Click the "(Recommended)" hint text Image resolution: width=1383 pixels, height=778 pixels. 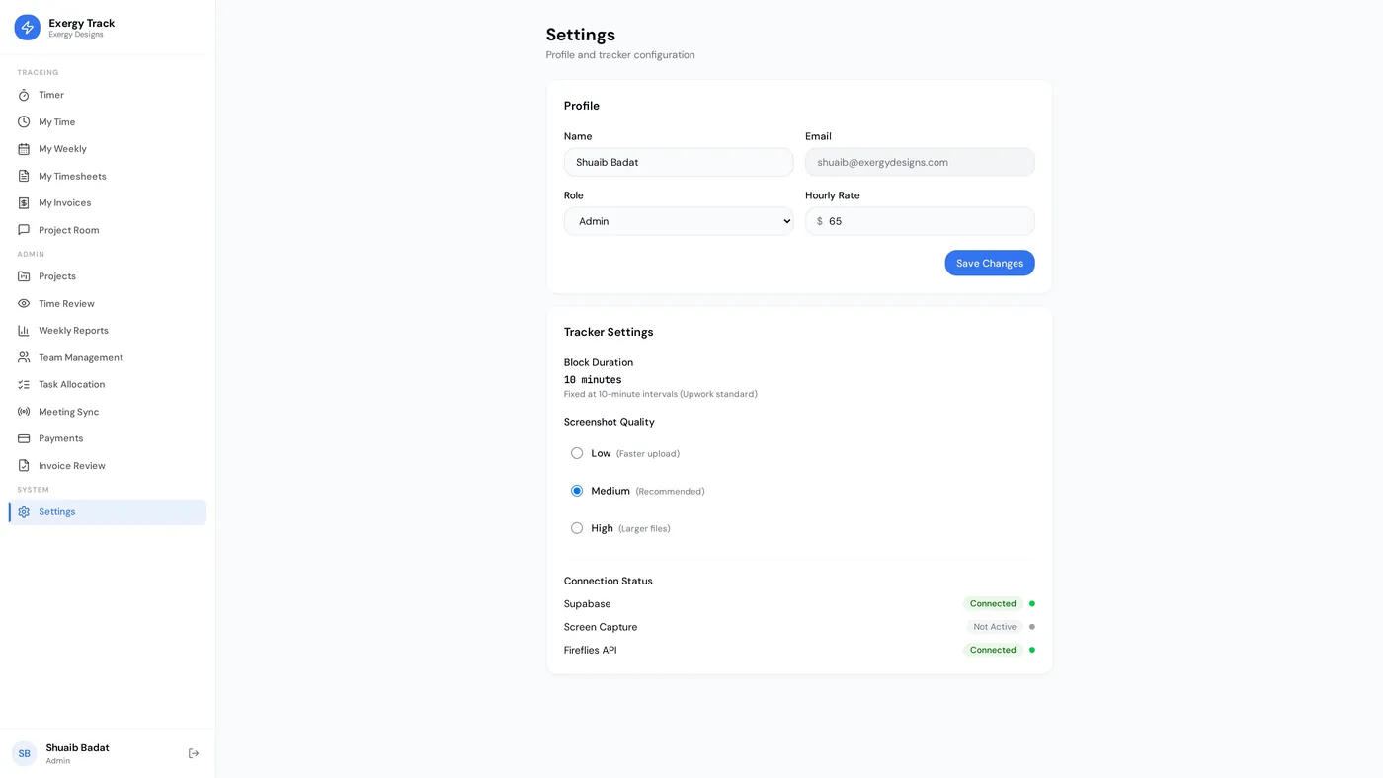670,491
